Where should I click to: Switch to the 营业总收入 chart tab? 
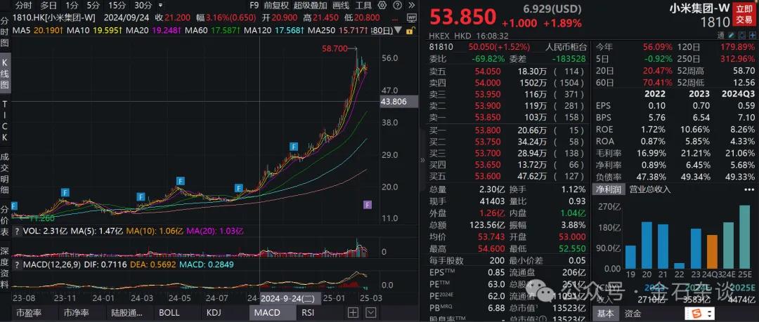pos(649,189)
